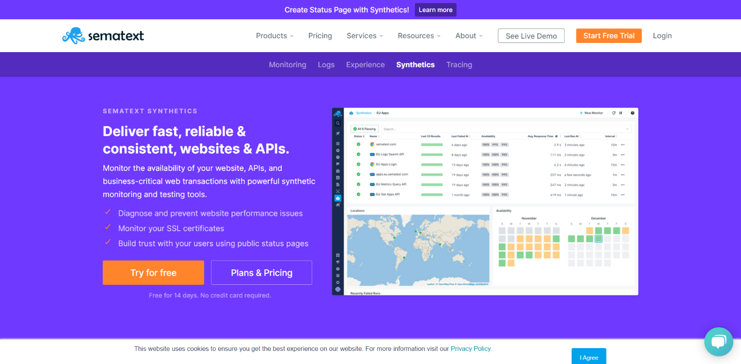Click the three-dot menu on the EU Get Apps API row
The height and width of the screenshot is (364, 741).
pos(622,195)
